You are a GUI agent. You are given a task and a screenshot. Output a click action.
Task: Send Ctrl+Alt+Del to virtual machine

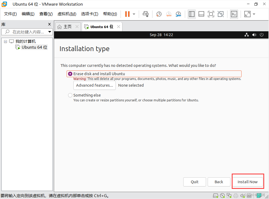[x=146, y=14]
